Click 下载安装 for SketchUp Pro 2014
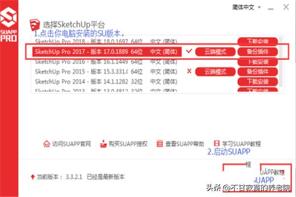The width and height of the screenshot is (296, 197). coord(258,82)
